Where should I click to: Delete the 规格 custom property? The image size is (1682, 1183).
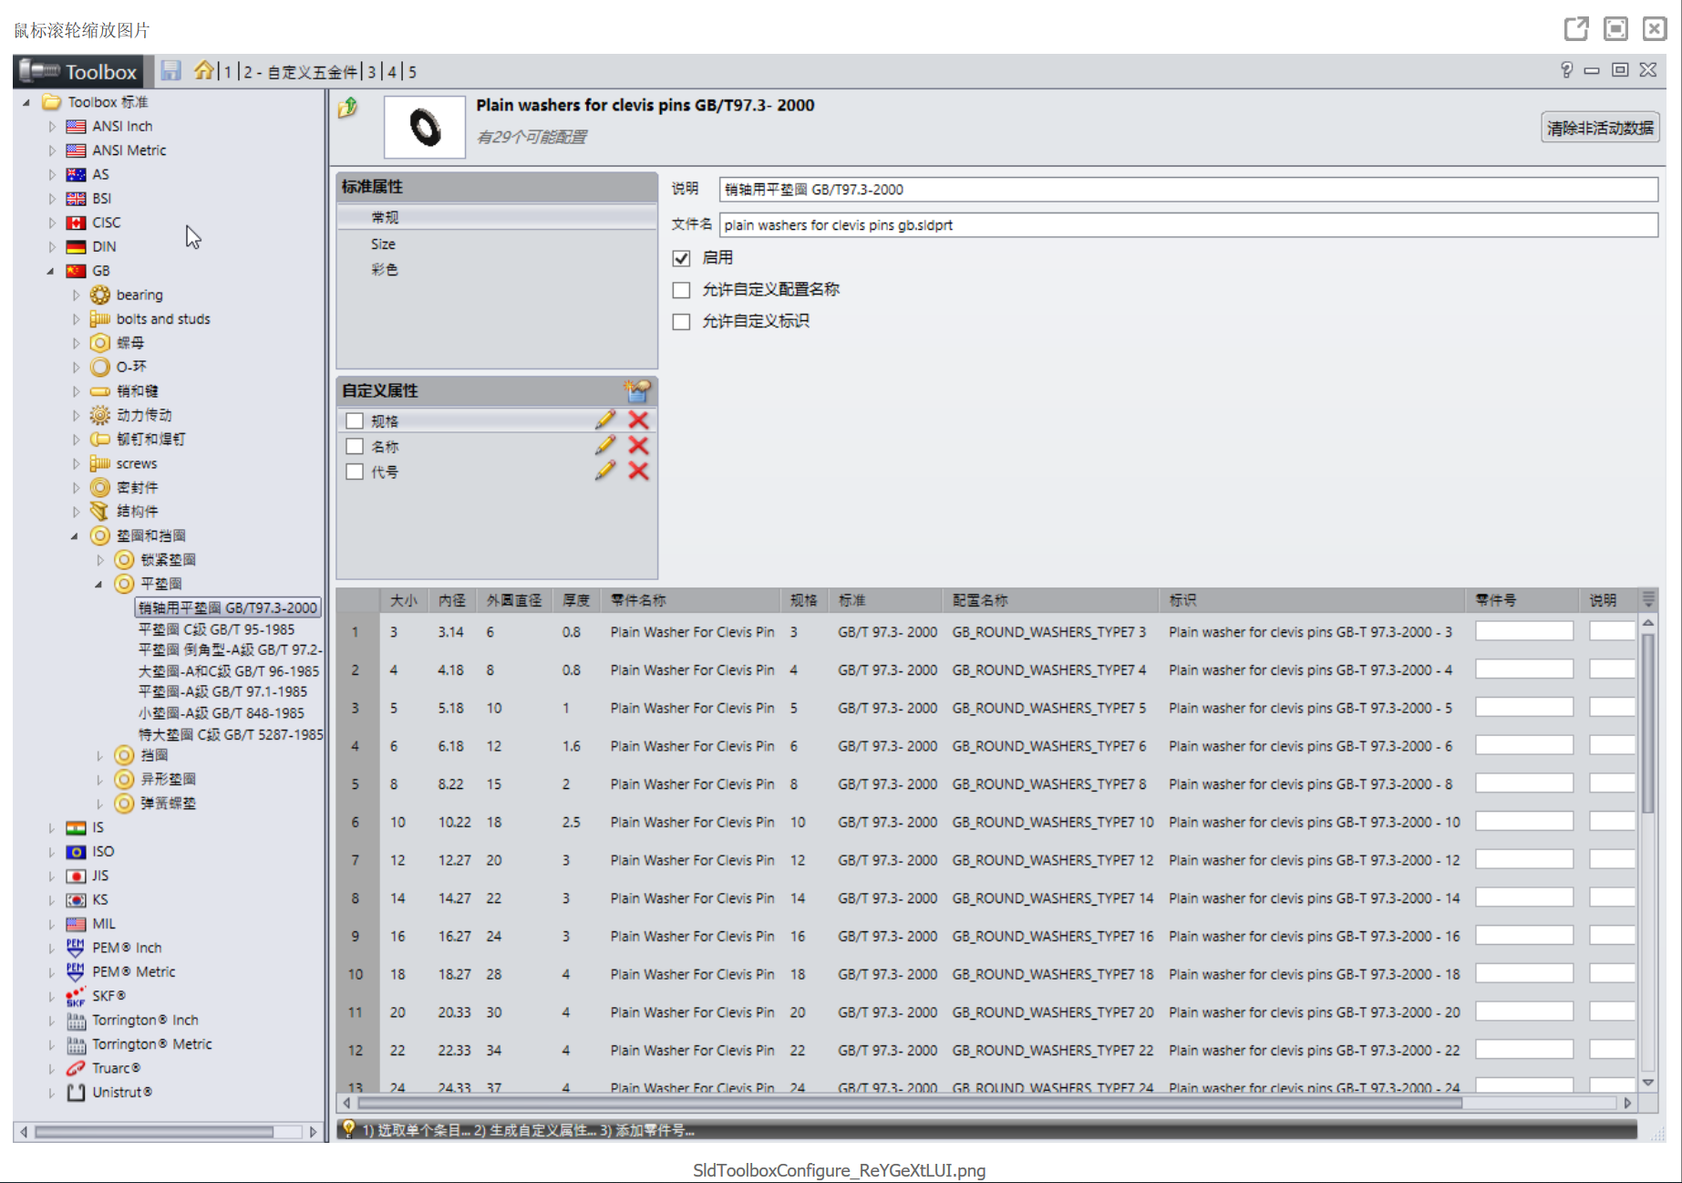638,420
